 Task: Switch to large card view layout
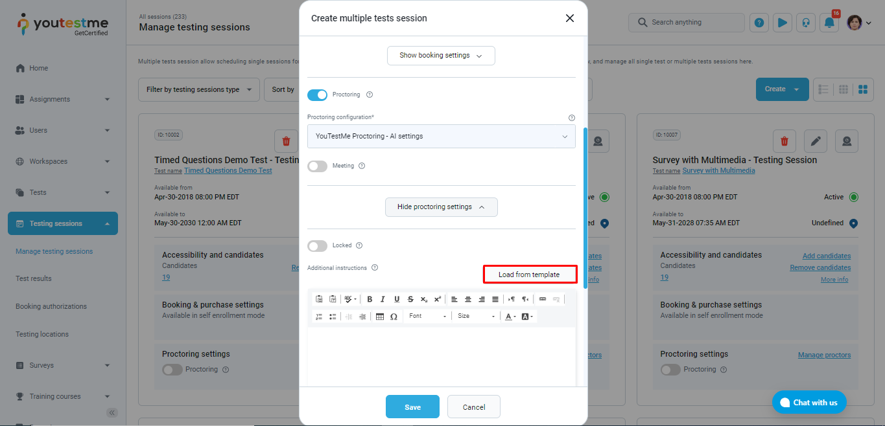coord(863,89)
